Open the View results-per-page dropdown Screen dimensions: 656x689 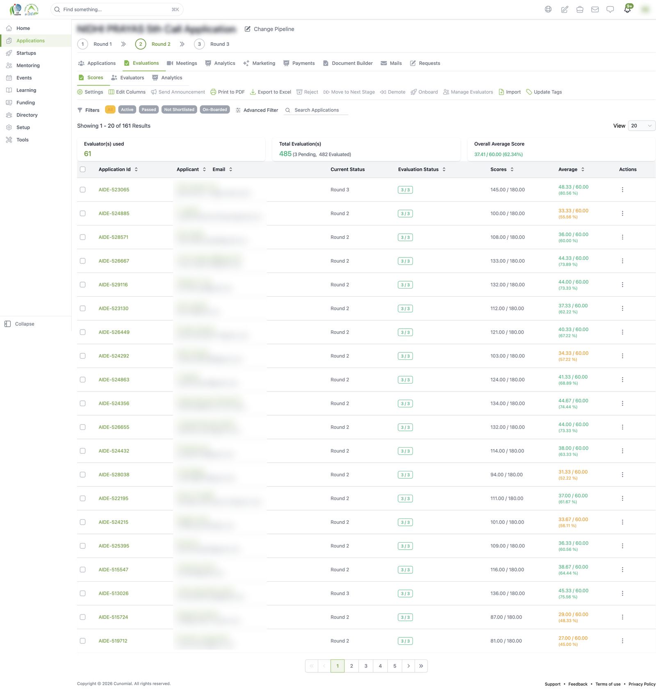pyautogui.click(x=641, y=126)
